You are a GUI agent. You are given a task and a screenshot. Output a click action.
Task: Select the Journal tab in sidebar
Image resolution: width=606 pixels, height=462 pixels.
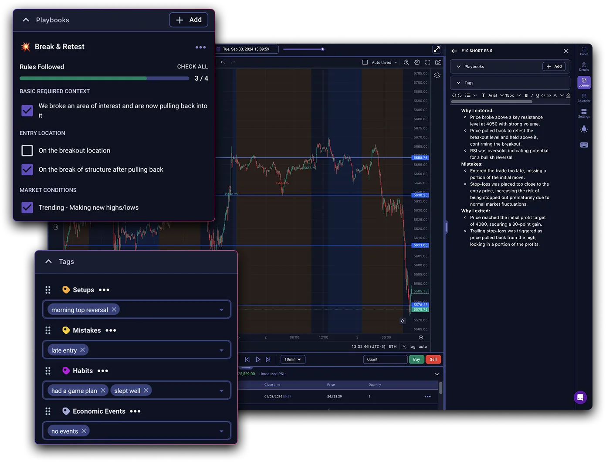(x=584, y=82)
